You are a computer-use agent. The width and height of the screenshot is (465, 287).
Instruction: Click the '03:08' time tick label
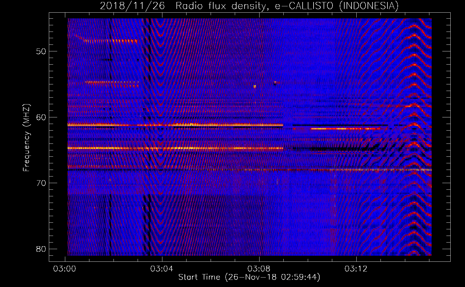[259, 269]
